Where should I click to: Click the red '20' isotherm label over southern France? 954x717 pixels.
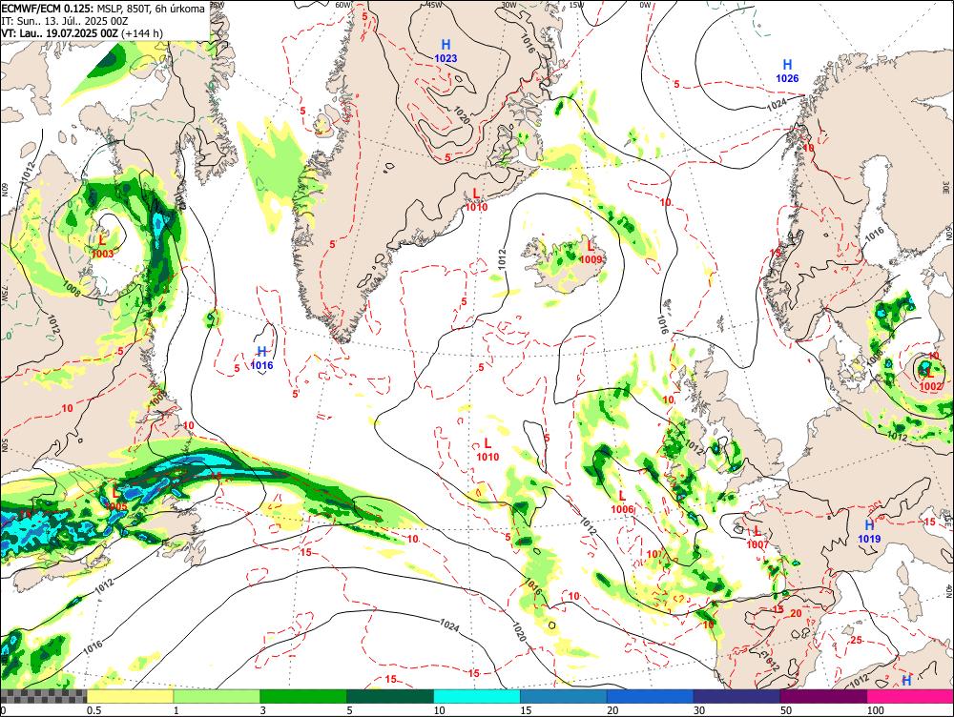coord(796,614)
